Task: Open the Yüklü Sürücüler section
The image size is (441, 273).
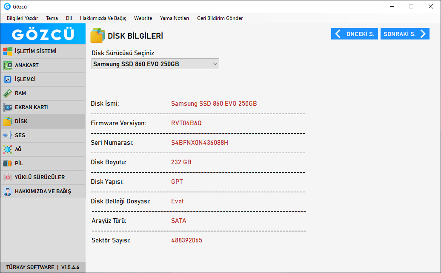Action: click(43, 177)
